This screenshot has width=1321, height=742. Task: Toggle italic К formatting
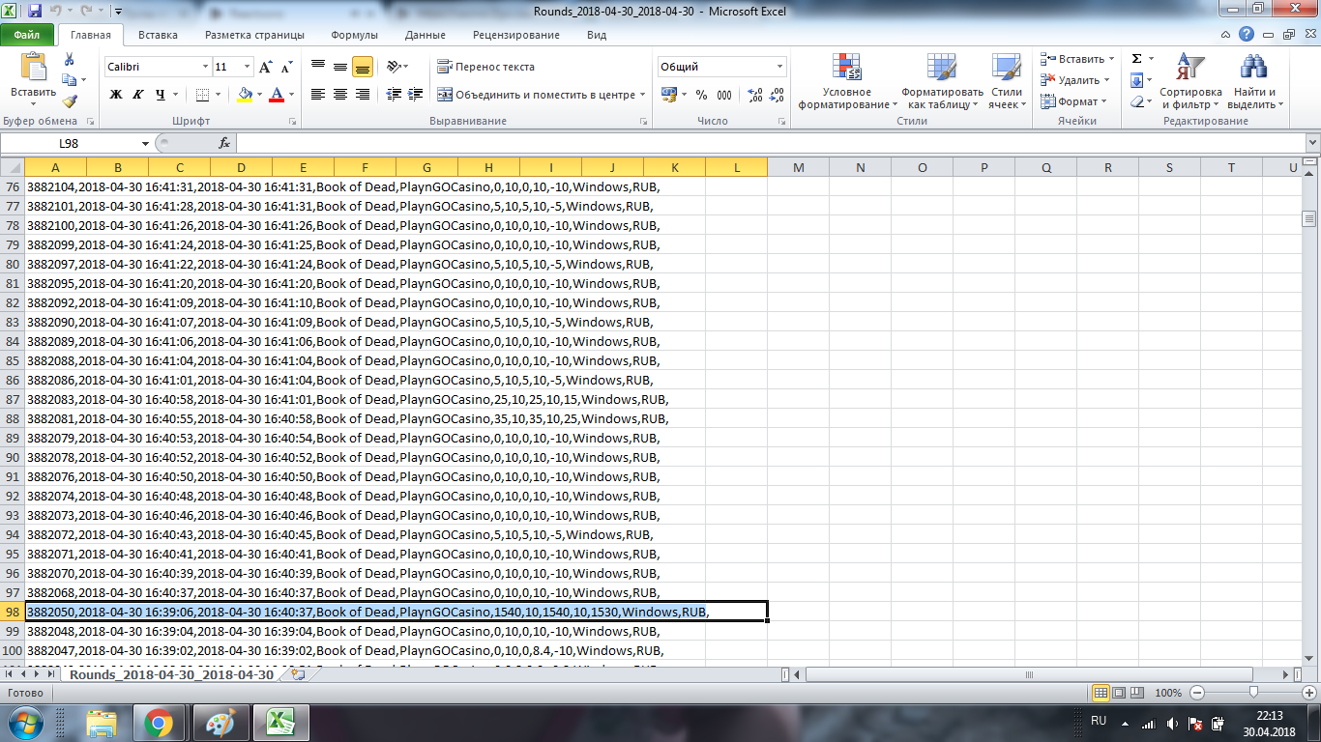pos(137,95)
